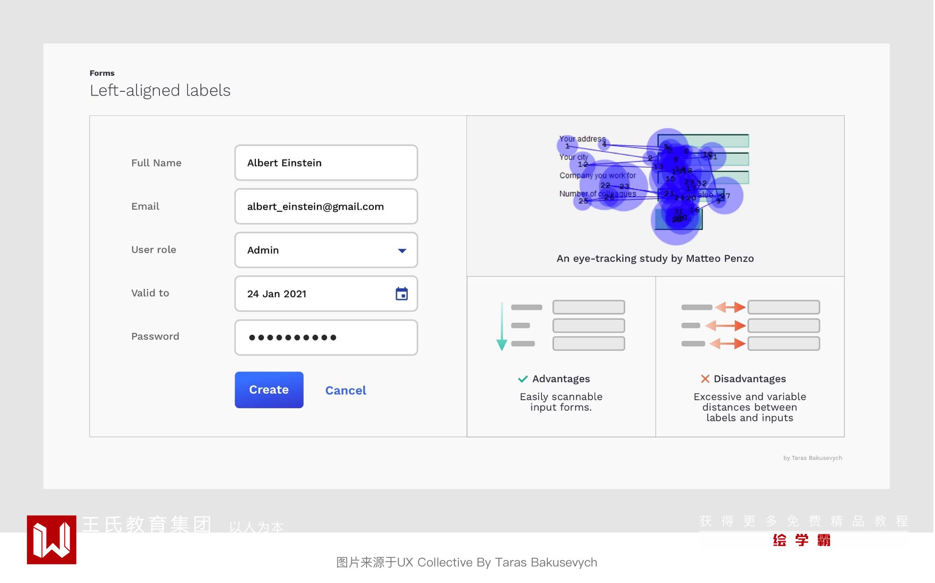The image size is (935, 583).
Task: Click the eye-tracking heatmap image
Action: (x=653, y=185)
